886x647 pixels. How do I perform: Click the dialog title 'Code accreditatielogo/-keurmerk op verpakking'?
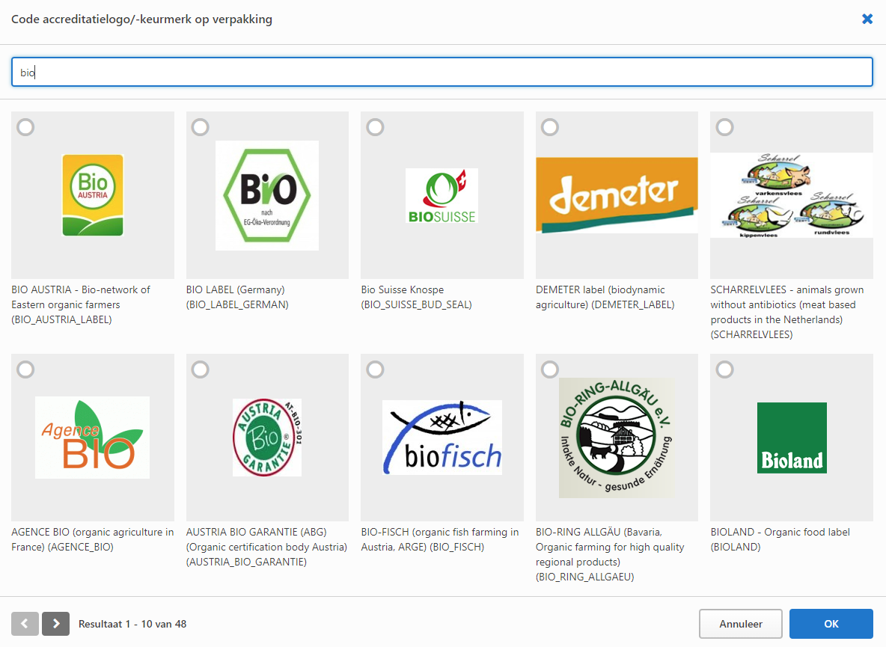pyautogui.click(x=142, y=19)
